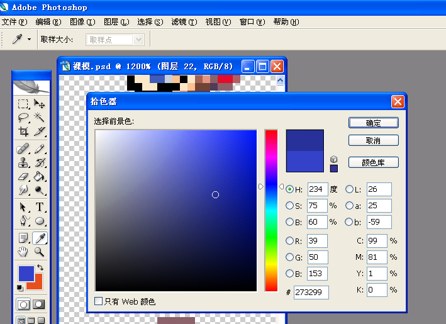This screenshot has width=446, height=324.
Task: Select the Paint Bucket tool
Action: coord(39,177)
